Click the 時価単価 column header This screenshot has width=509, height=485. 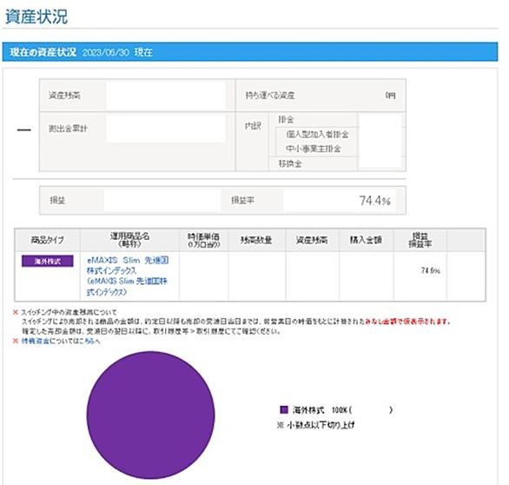pyautogui.click(x=203, y=240)
